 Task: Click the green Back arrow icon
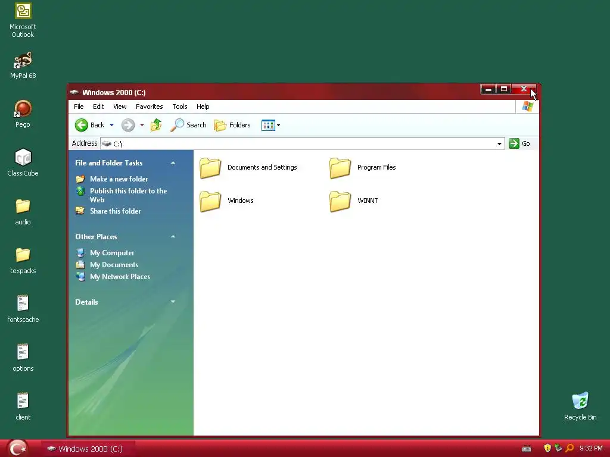[81, 125]
